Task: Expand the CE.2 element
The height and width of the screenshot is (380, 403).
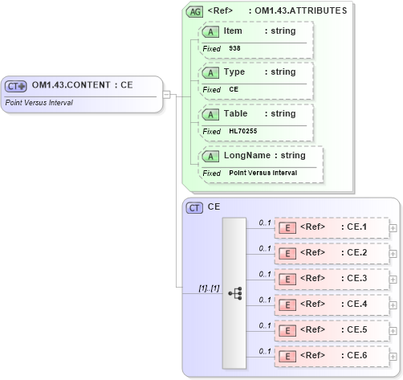Action: coord(393,254)
